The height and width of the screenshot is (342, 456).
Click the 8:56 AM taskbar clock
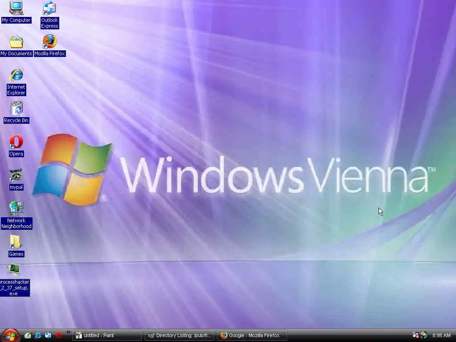pyautogui.click(x=441, y=336)
